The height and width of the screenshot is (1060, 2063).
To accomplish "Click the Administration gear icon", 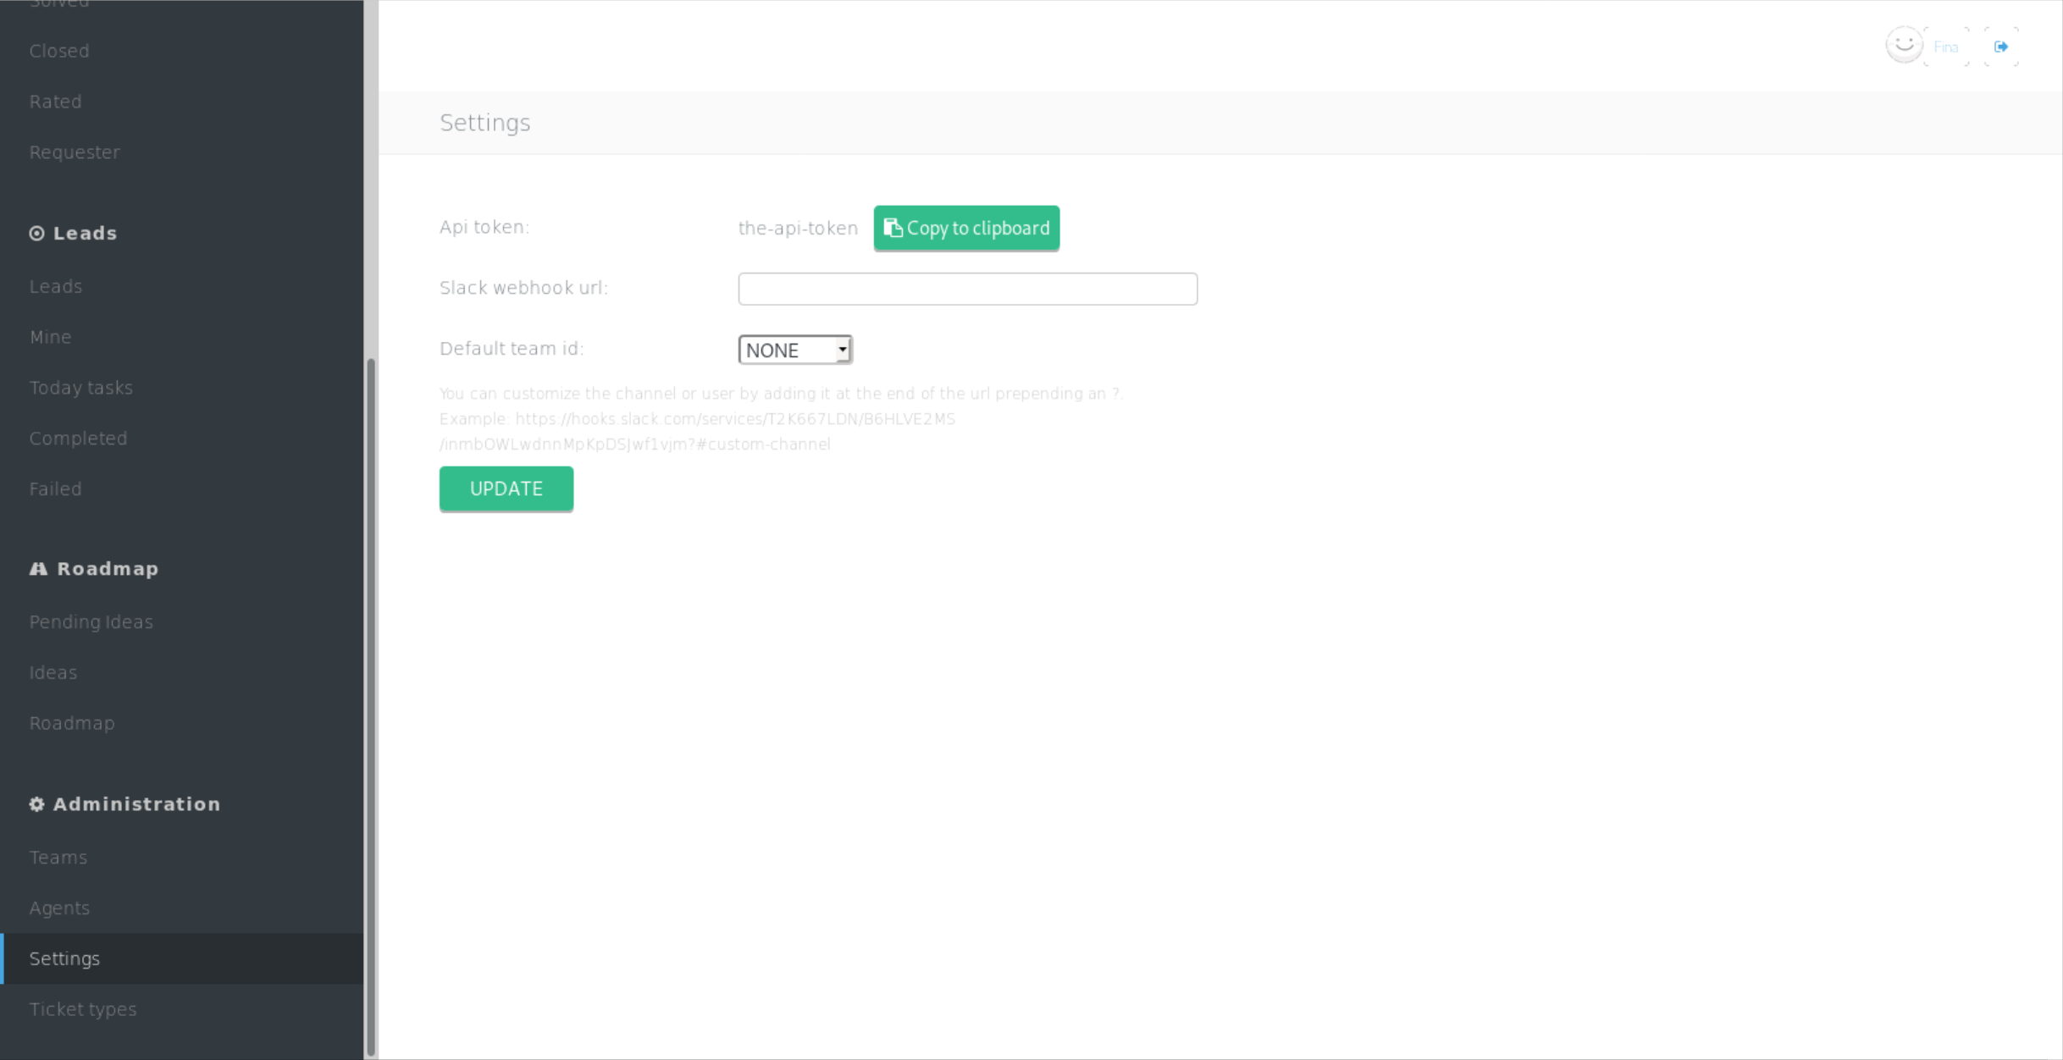I will [x=36, y=804].
